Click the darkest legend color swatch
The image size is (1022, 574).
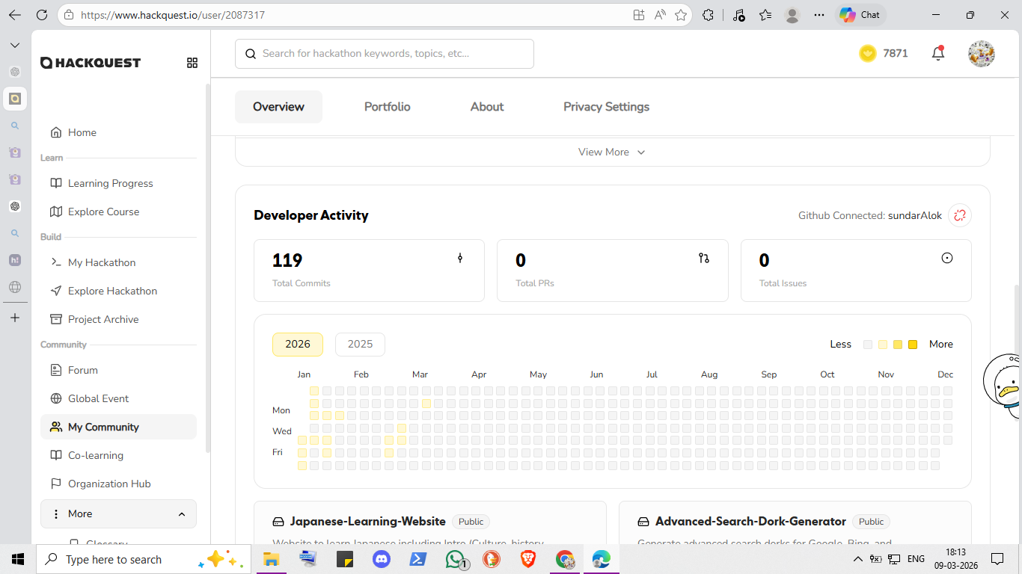913,345
